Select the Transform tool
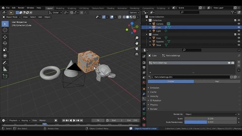The image size is (242, 136). 5,56
